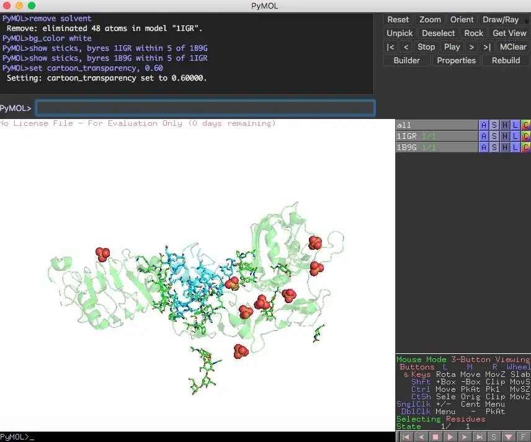The image size is (531, 442).
Task: Jump to the first frame with the rewind icon
Action: click(x=406, y=436)
